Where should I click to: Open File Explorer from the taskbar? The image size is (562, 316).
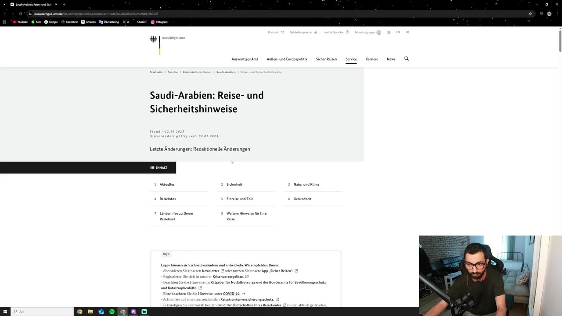90,312
